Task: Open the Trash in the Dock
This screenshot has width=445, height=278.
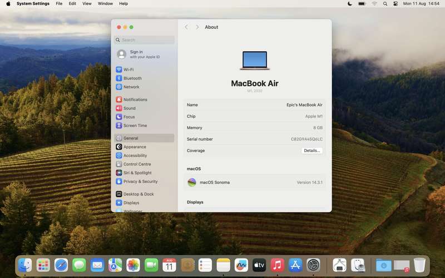Action: click(419, 265)
